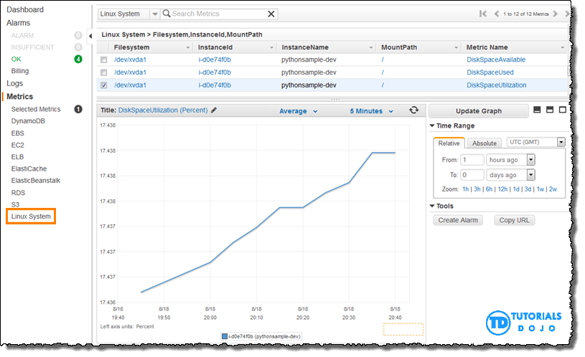Collapse the left navigation panel arrow

point(90,35)
